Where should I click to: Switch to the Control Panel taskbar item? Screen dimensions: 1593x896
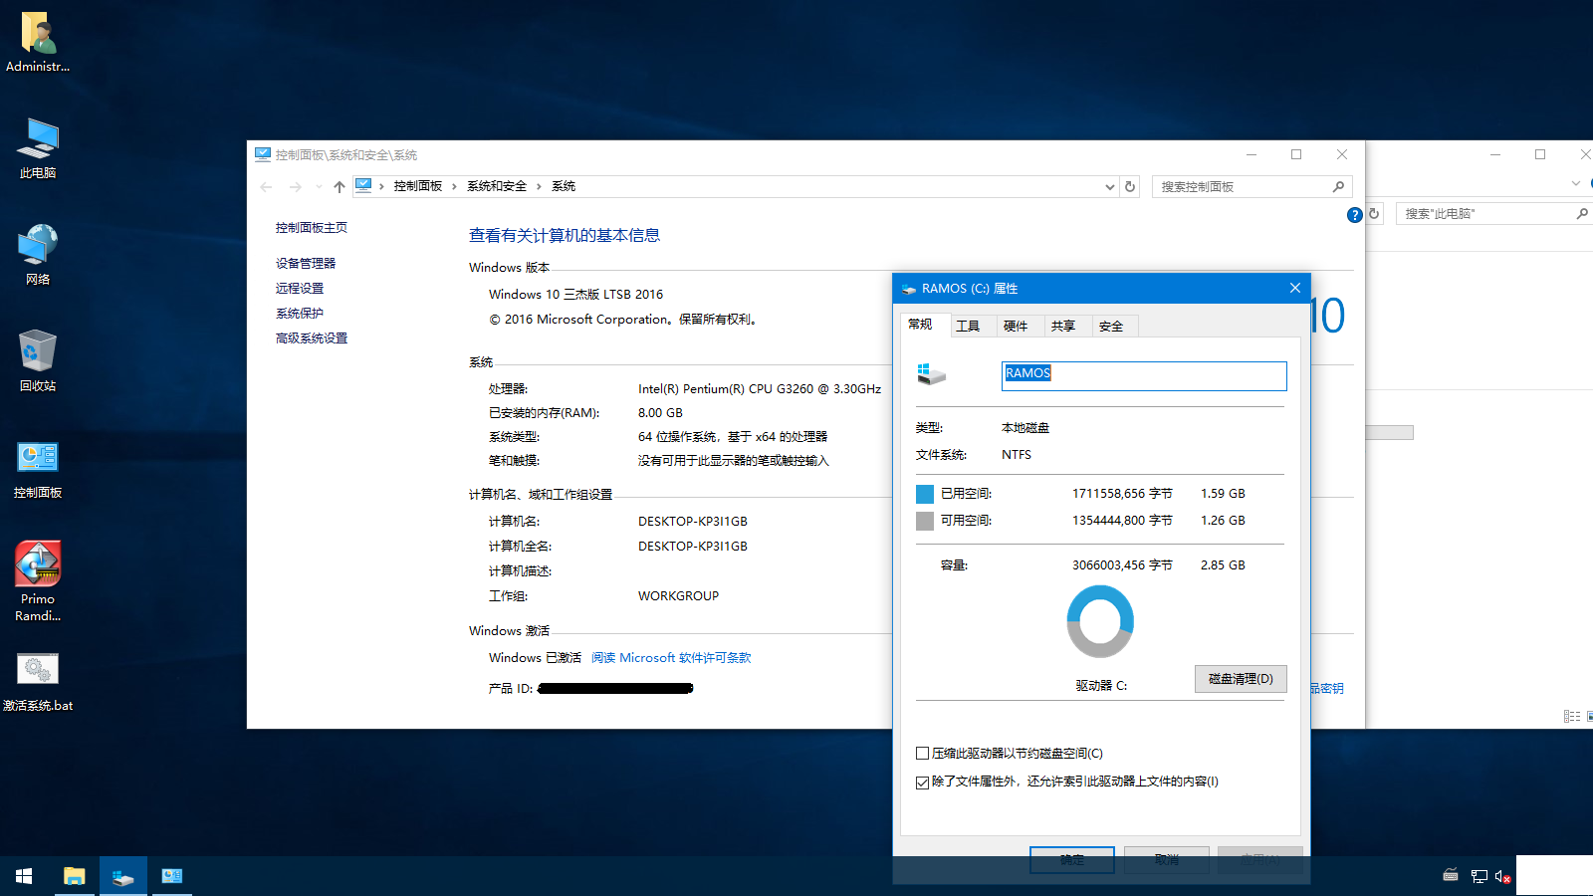[172, 876]
